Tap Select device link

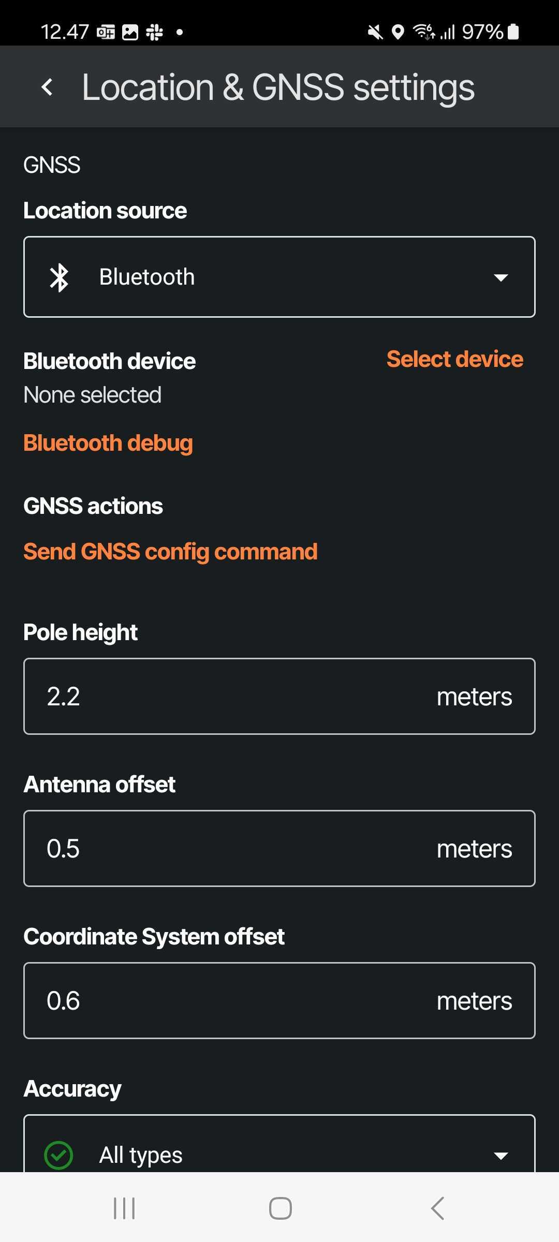coord(454,359)
